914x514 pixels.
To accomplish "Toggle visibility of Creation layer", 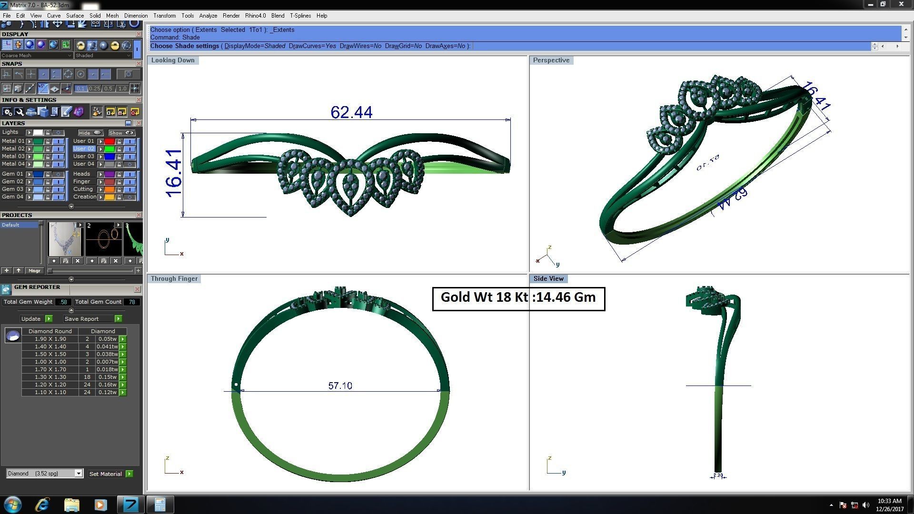I will [x=129, y=197].
